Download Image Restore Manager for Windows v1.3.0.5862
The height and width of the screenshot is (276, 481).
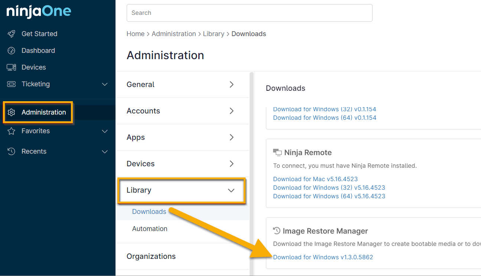(323, 257)
